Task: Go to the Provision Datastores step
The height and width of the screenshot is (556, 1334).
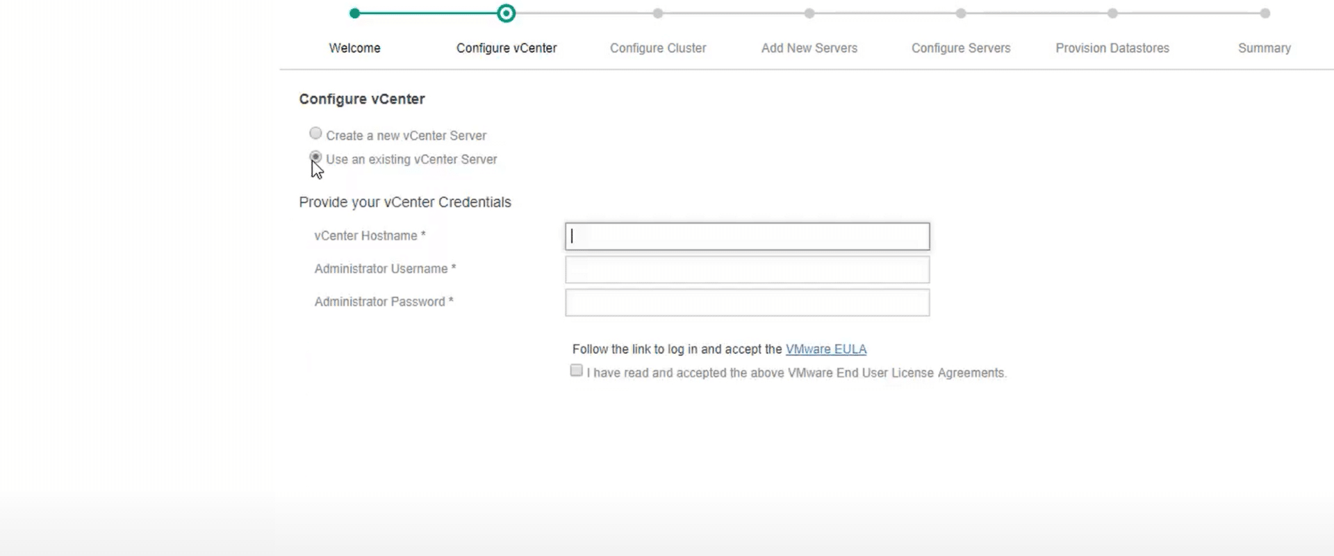Action: [1112, 48]
